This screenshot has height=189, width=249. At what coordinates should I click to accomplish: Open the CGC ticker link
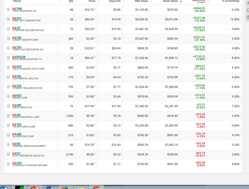coord(19,38)
